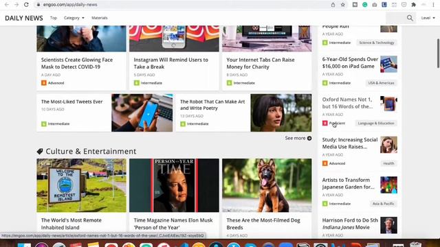Open Instagram Will Remind Users article
Viewport: 440px width, 247px height.
171,63
